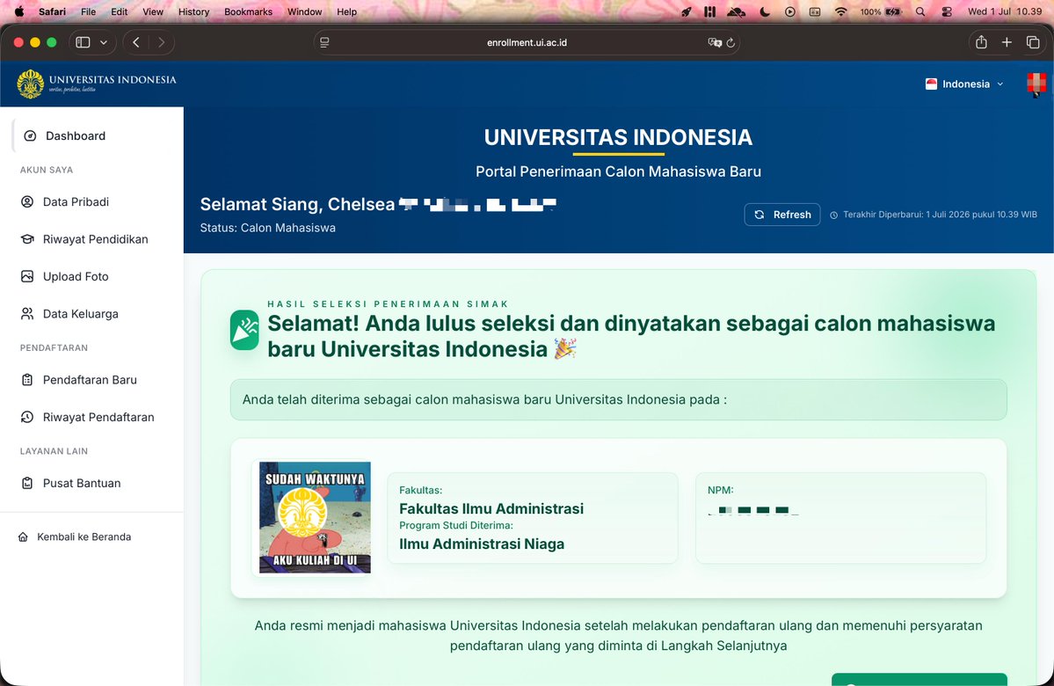Click the Safari Share icon
The image size is (1054, 686).
981,42
